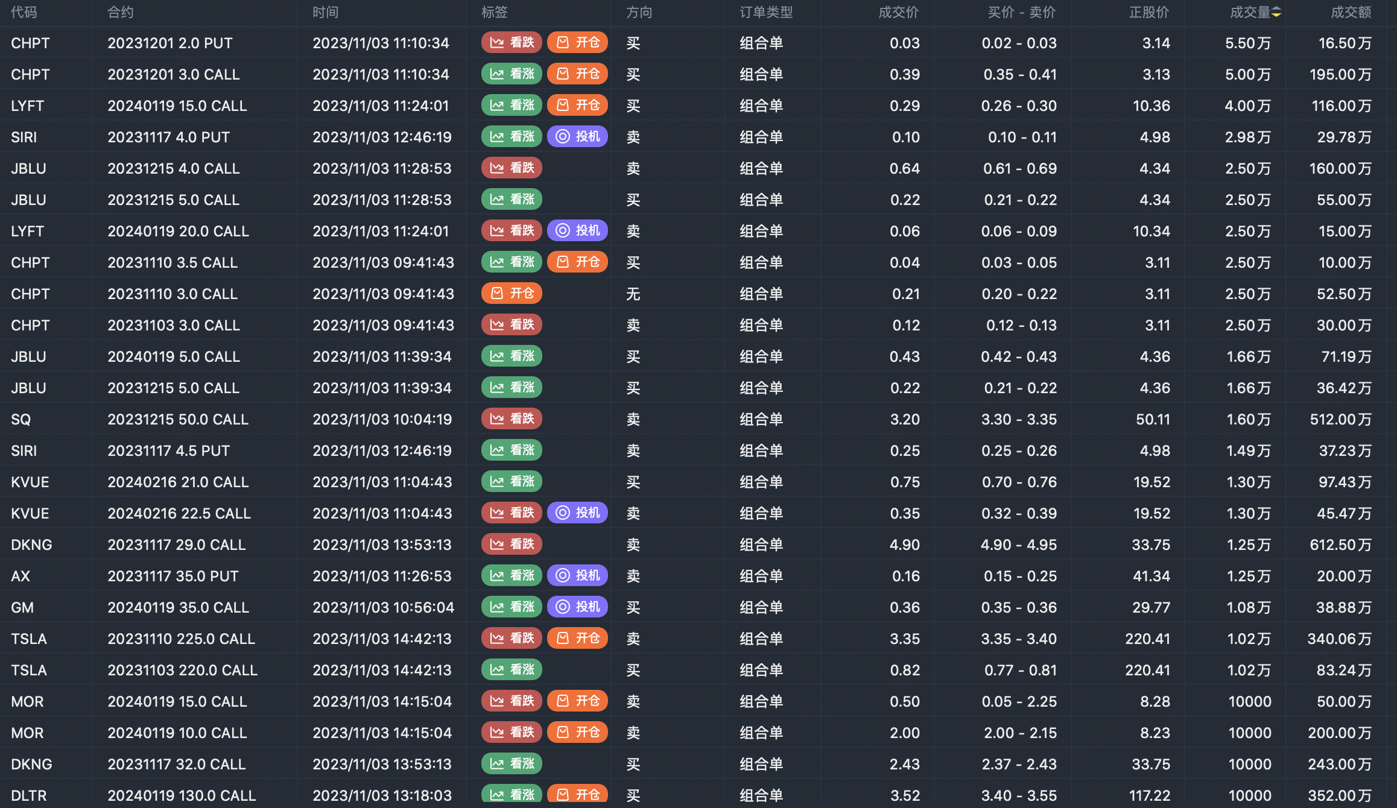The image size is (1397, 808).
Task: Click 看涨 tag on JBLU 20240119 5.0 CALL row
Action: tap(512, 356)
